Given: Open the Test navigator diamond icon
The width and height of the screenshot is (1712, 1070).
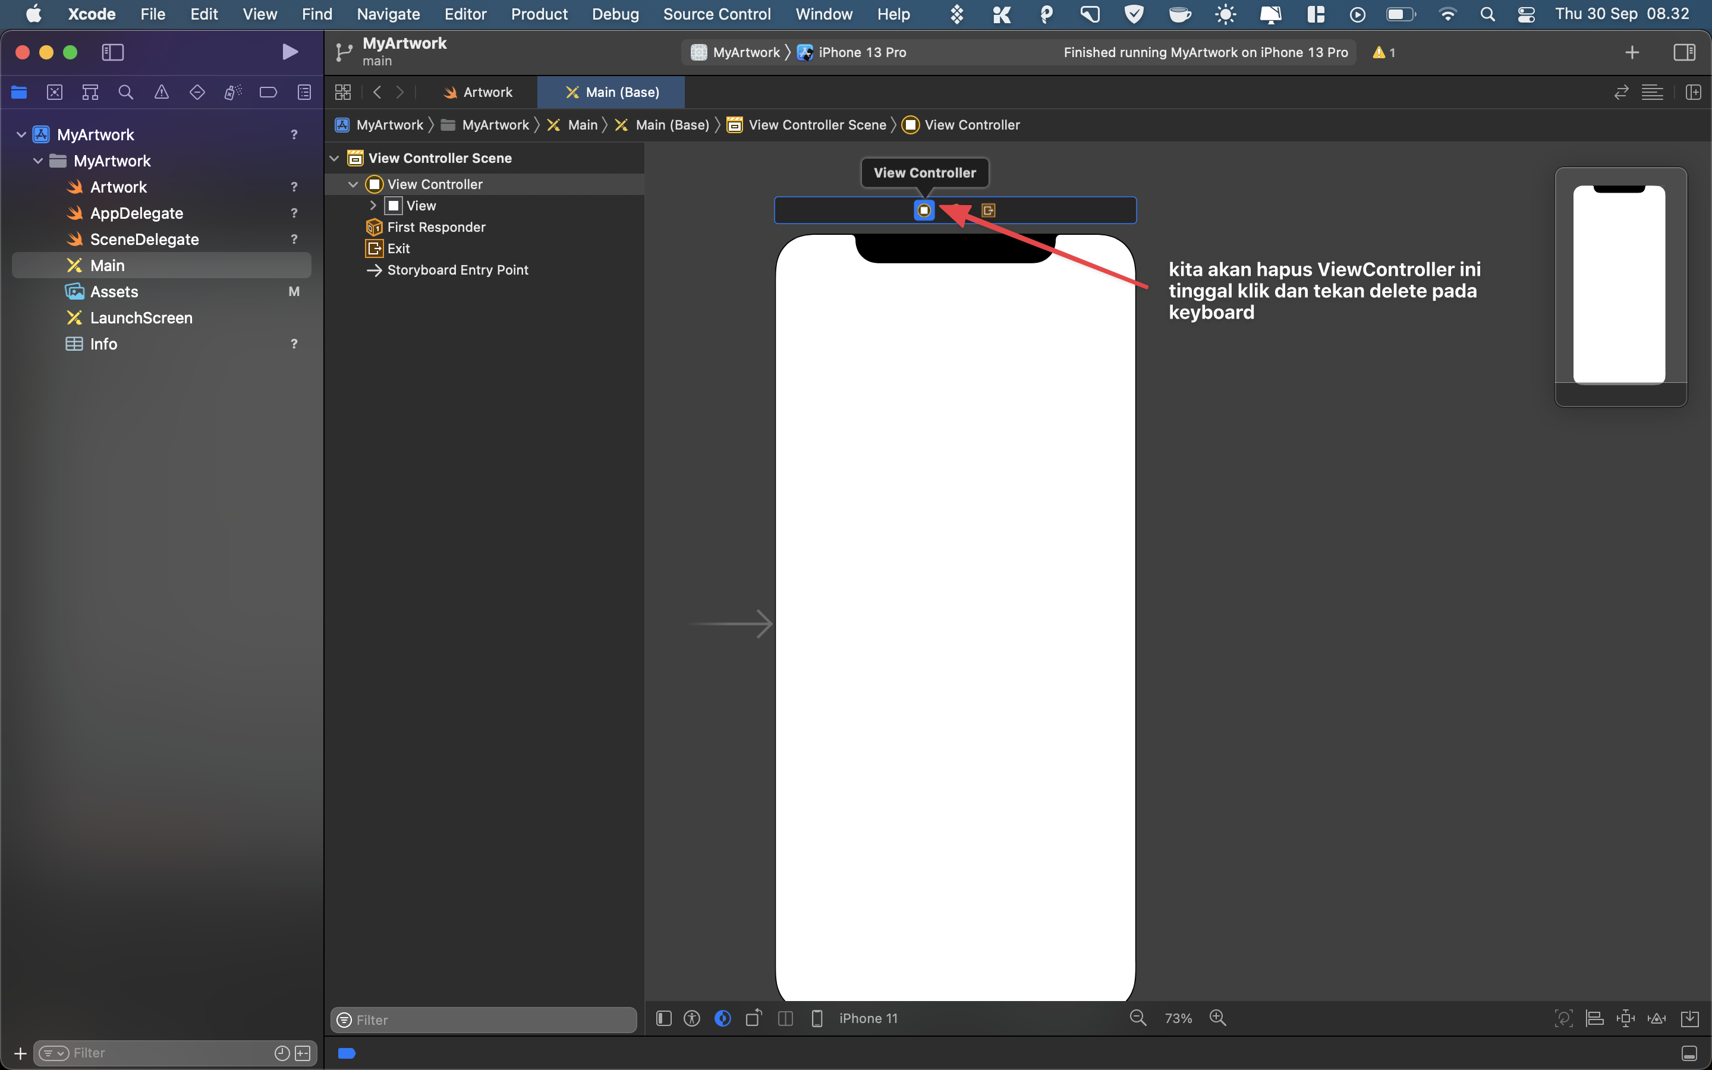Looking at the screenshot, I should pos(197,92).
